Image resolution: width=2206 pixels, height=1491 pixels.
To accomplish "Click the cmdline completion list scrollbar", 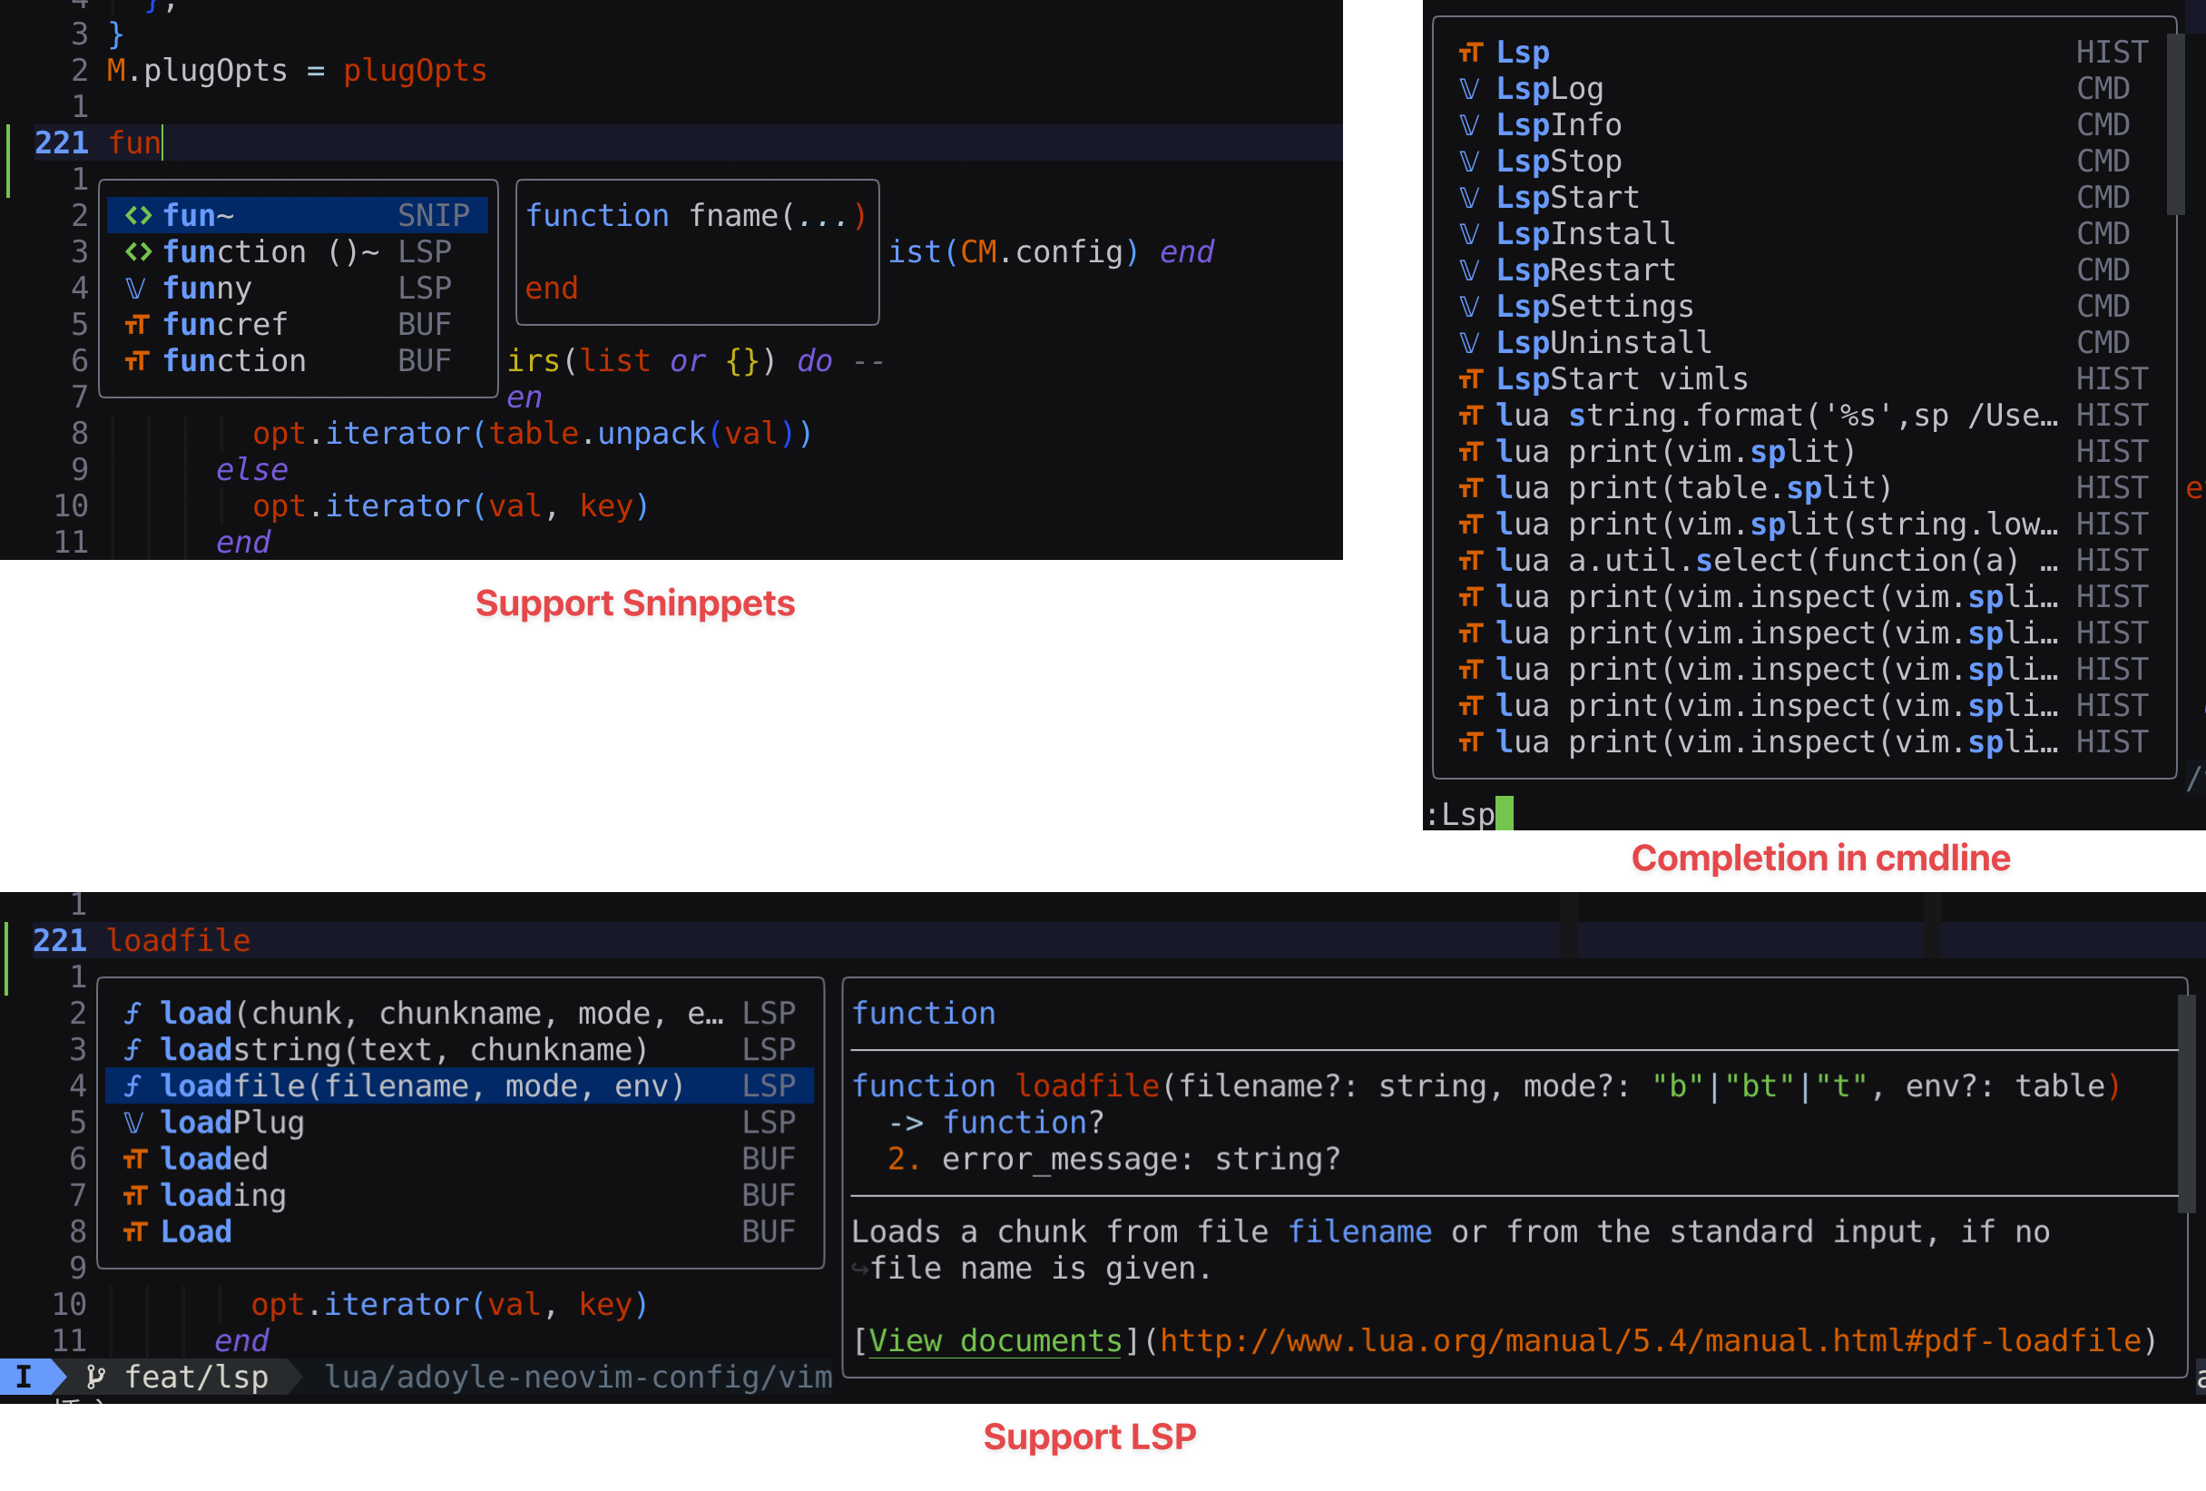I will coord(2176,123).
